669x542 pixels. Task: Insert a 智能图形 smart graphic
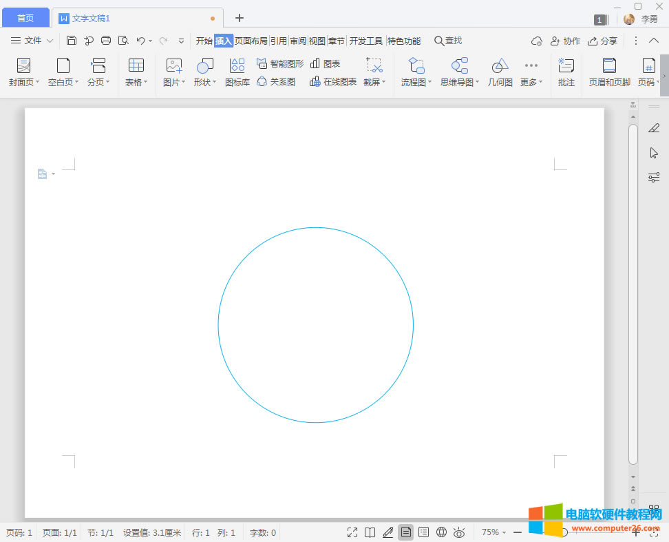[279, 63]
